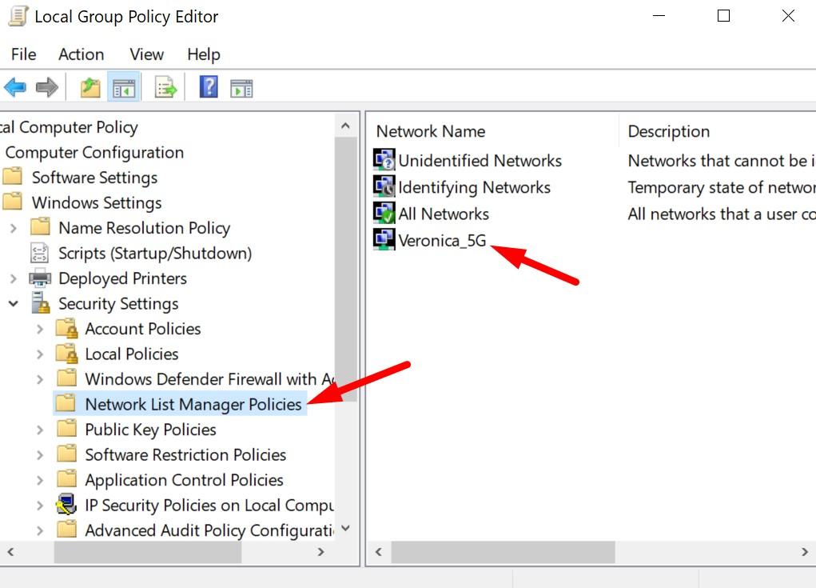Open Help via the question mark icon

[209, 86]
